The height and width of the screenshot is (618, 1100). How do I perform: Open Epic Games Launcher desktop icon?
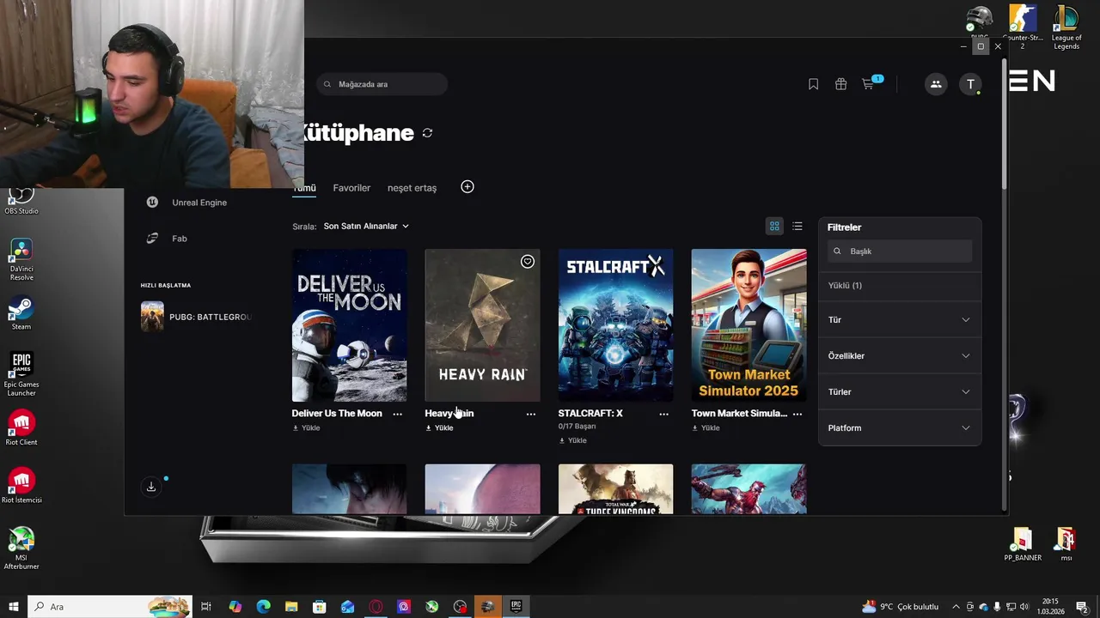click(21, 374)
